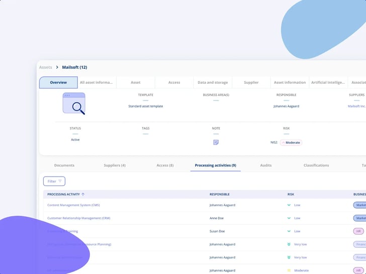
Task: Click Susan Doe responsible cell
Action: (217, 231)
